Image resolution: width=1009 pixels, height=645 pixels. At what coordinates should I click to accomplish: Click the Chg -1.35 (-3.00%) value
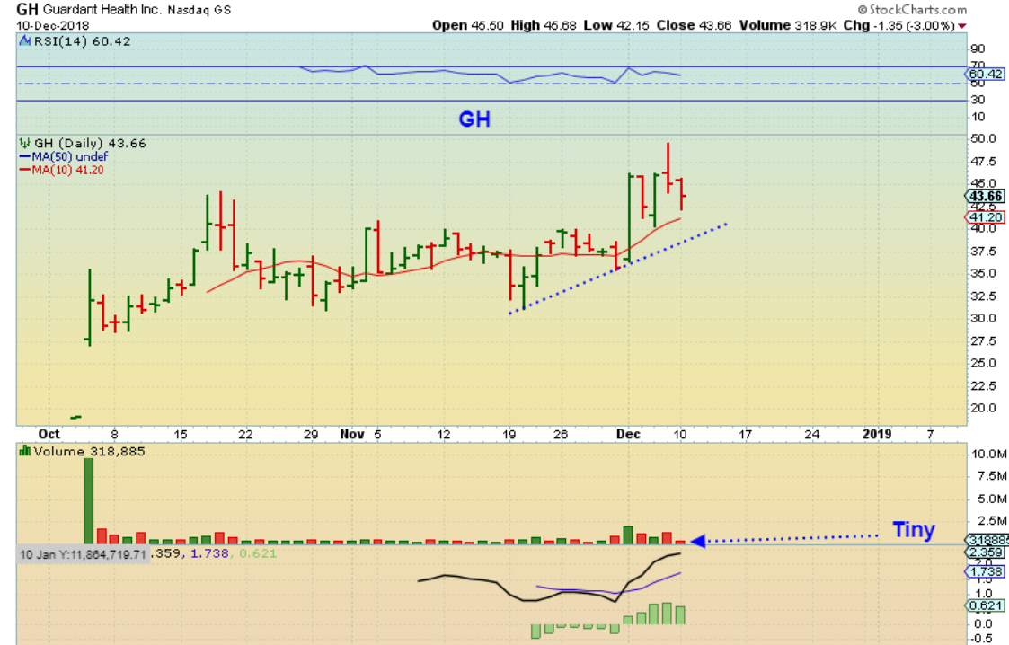point(898,25)
